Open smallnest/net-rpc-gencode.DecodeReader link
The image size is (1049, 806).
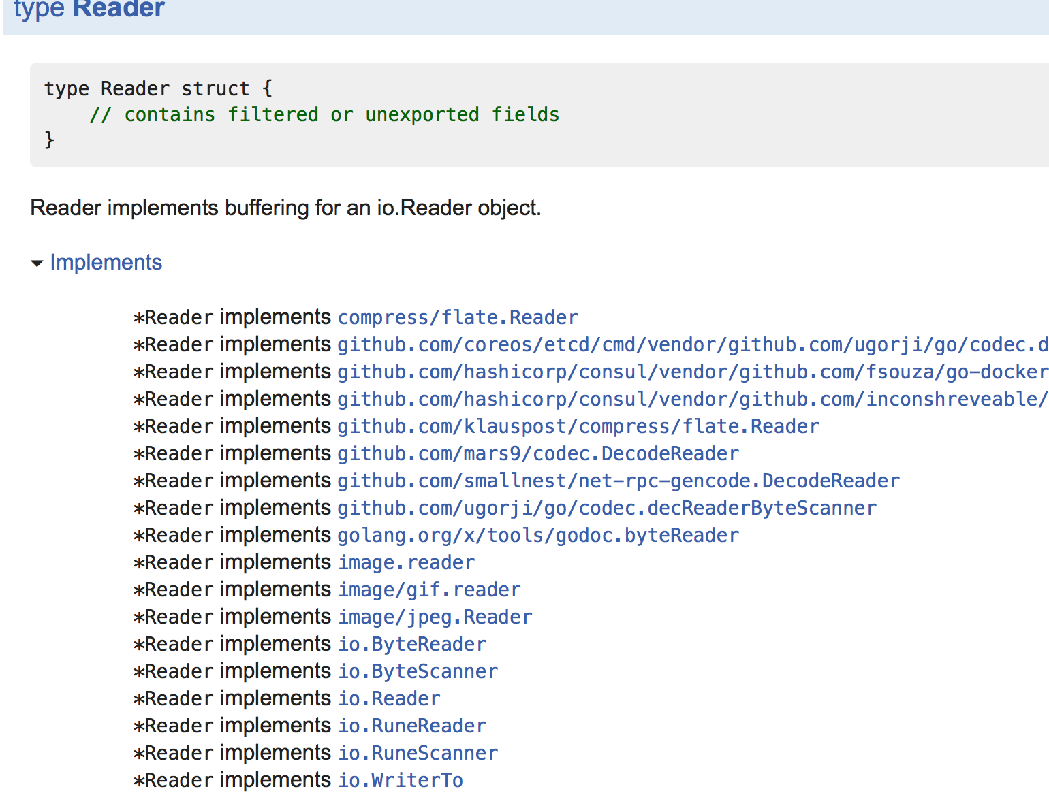pyautogui.click(x=619, y=481)
